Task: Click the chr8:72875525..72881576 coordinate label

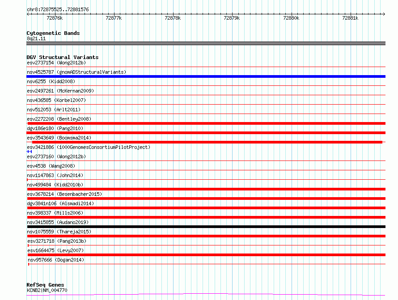Action: 58,9
